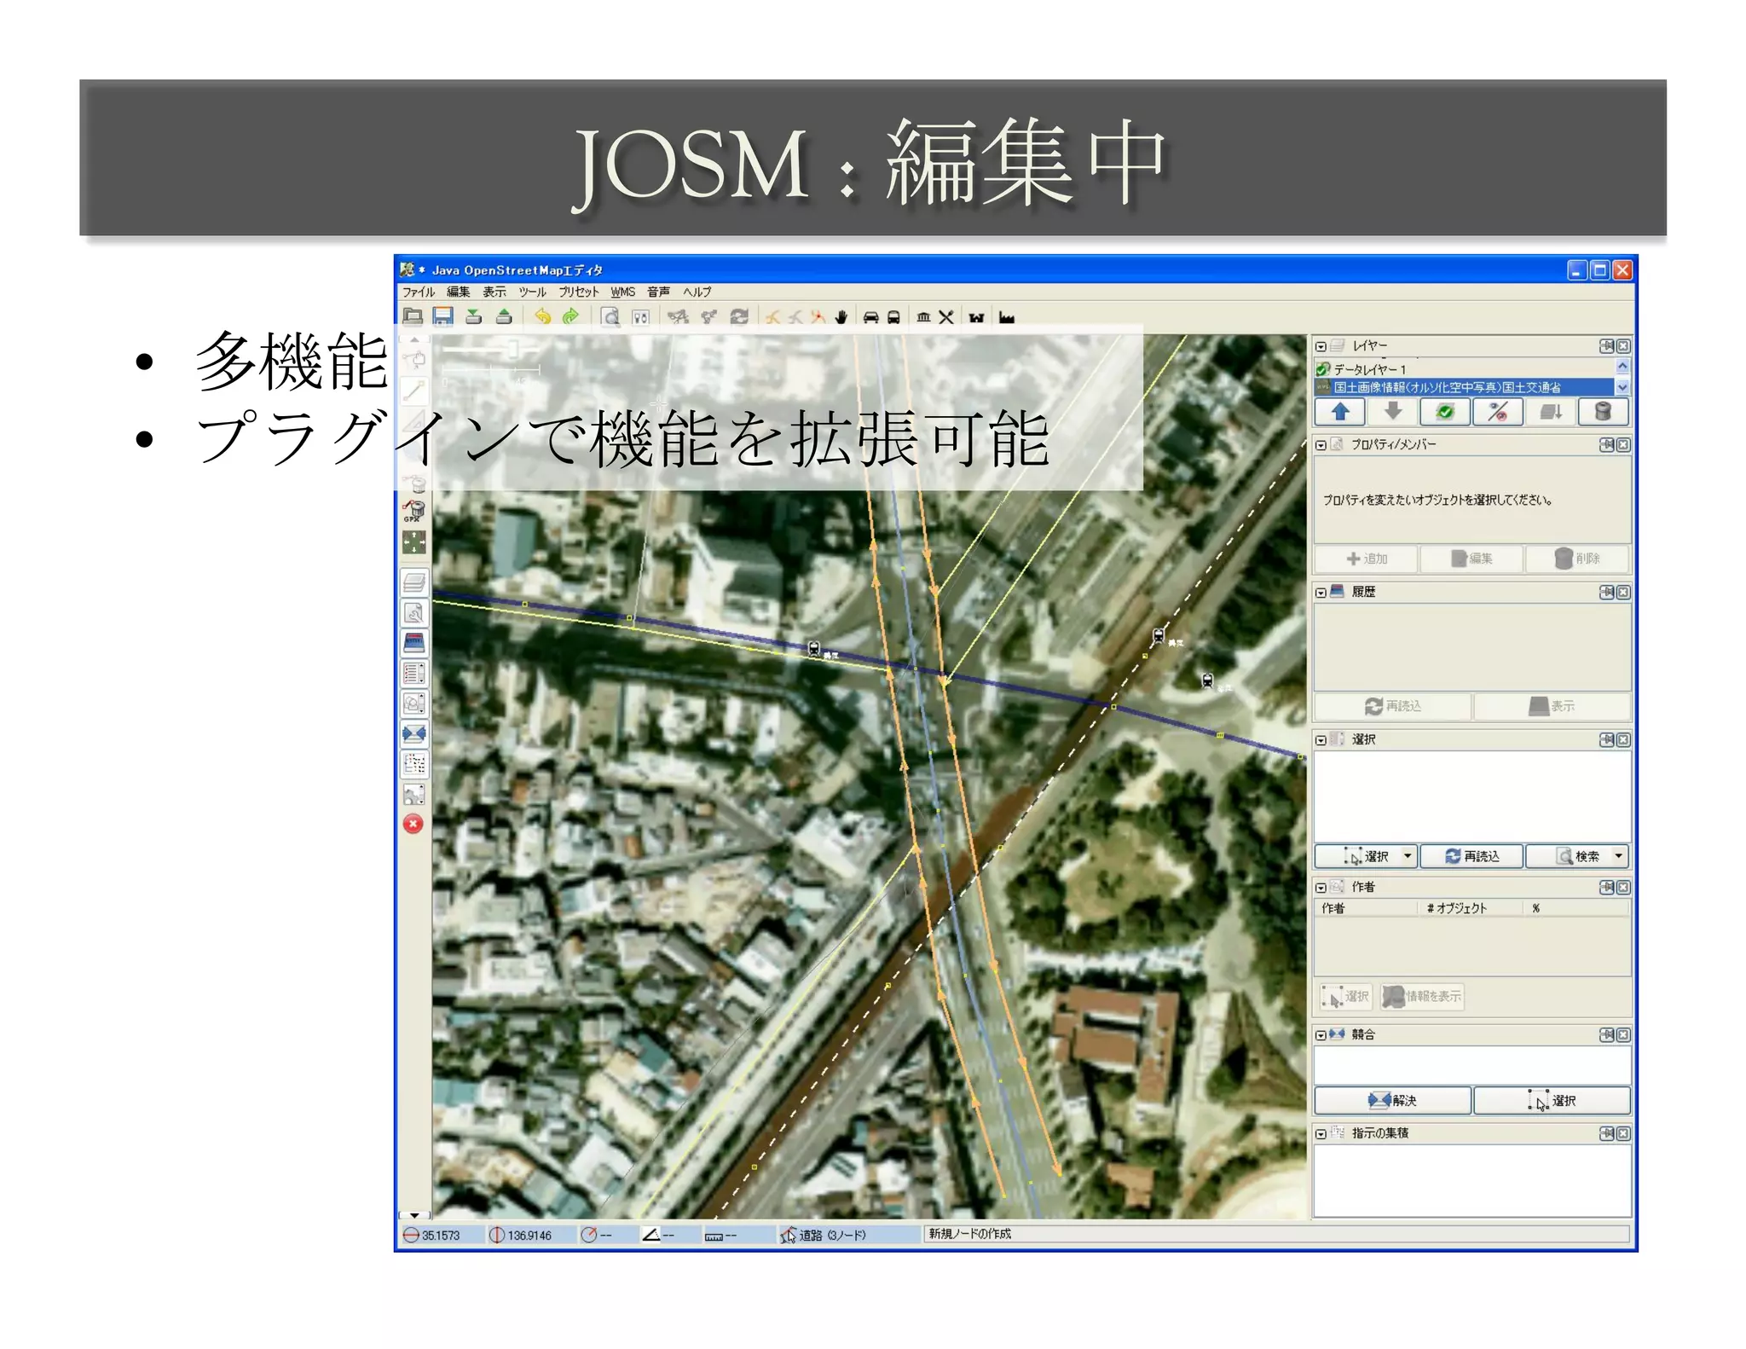
Task: Open file with the folder toolbar icon
Action: (413, 316)
